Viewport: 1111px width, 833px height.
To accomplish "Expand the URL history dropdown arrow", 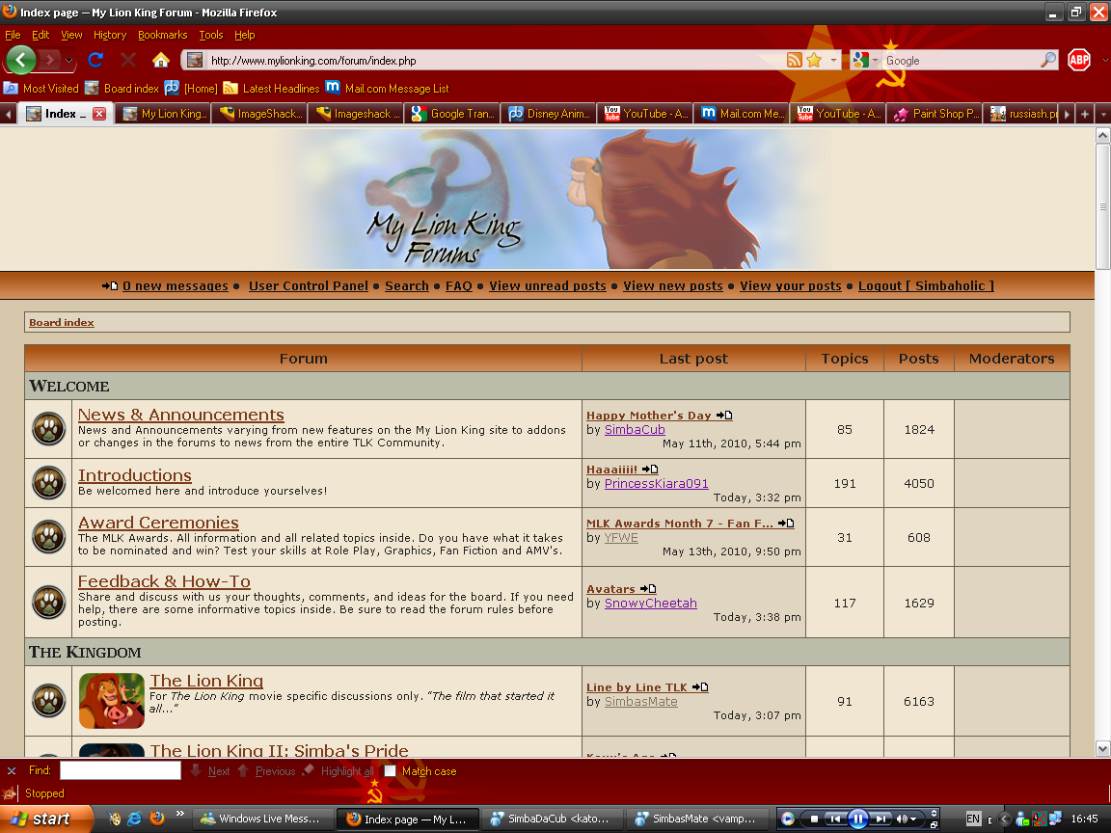I will click(834, 60).
